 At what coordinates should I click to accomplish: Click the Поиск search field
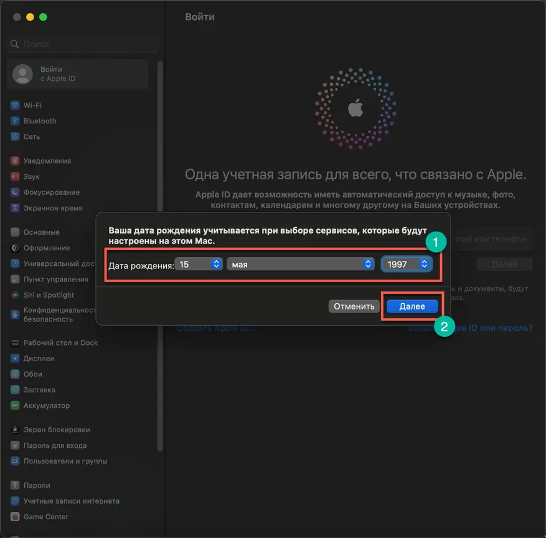[83, 44]
